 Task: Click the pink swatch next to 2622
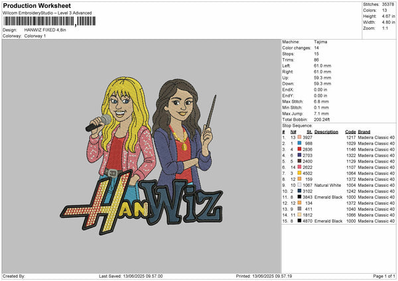(299, 167)
